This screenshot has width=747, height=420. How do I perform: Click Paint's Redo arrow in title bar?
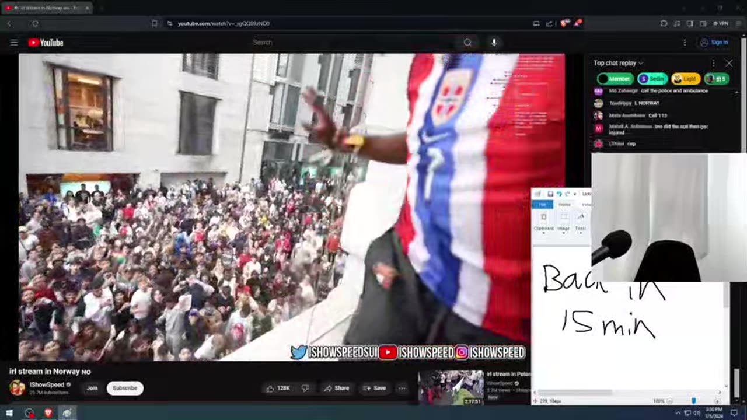(x=567, y=194)
